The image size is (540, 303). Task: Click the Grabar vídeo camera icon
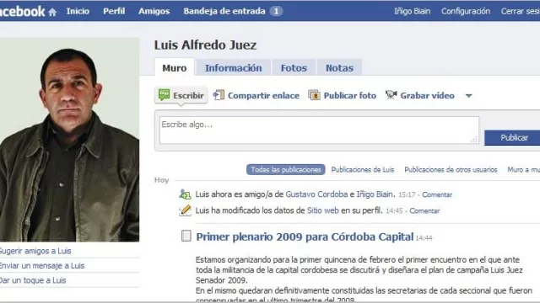point(391,95)
